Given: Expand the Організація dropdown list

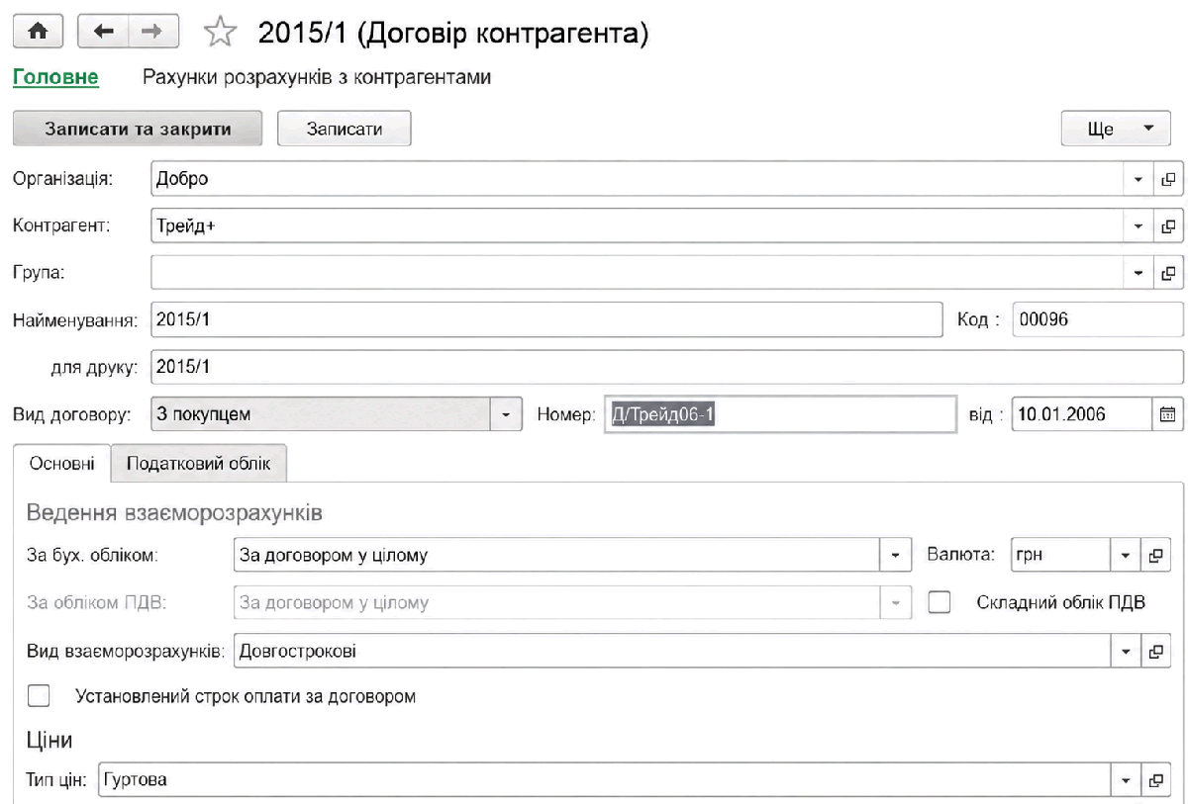Looking at the screenshot, I should point(1138,180).
